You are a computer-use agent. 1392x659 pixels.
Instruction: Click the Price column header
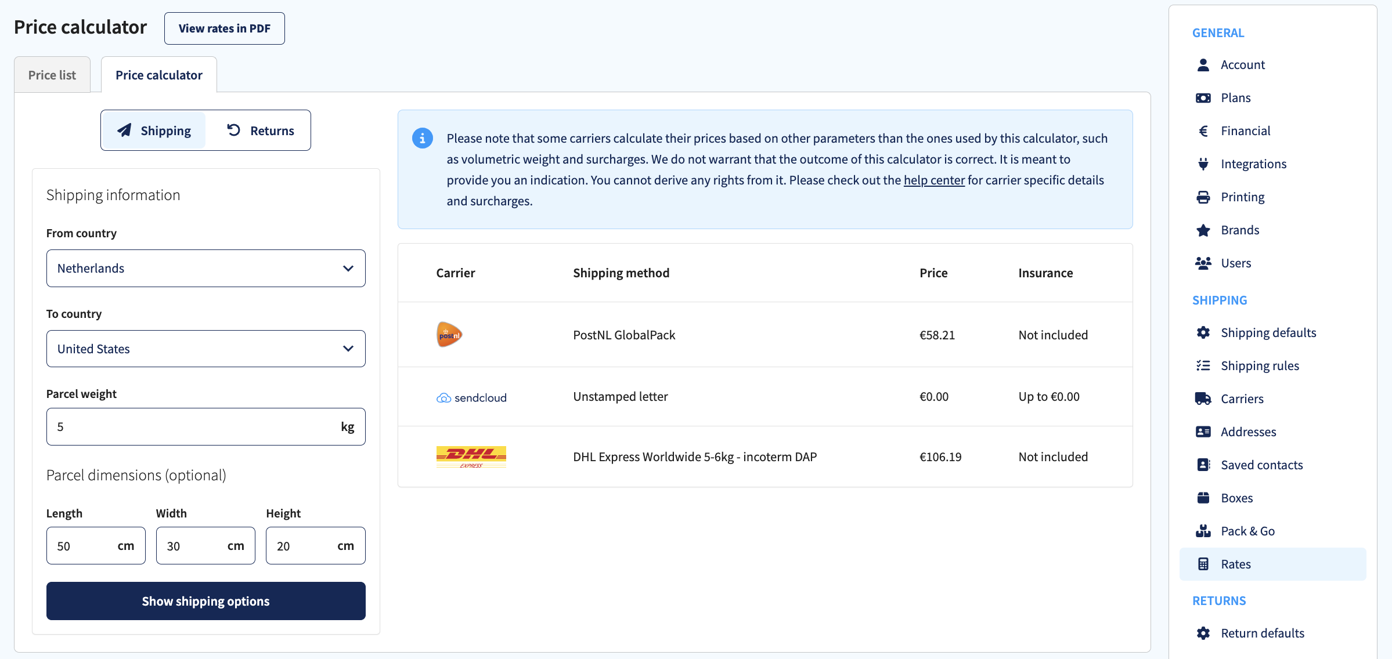[x=933, y=273]
